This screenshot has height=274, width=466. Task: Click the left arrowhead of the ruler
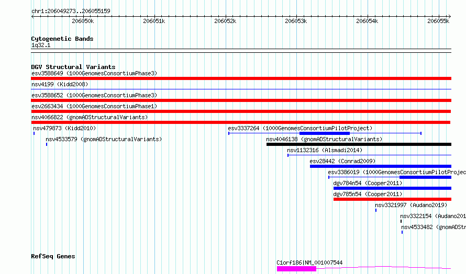pyautogui.click(x=32, y=17)
